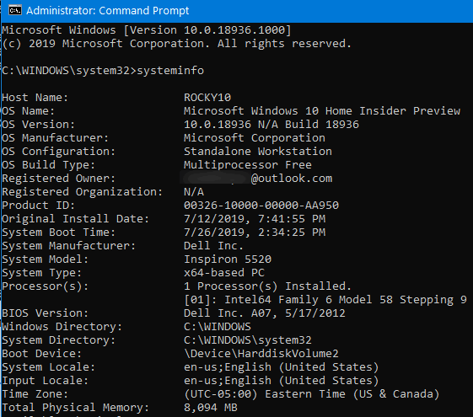473x417 pixels.
Task: Click the Registered Organization 'N/A' value
Action: [x=194, y=192]
